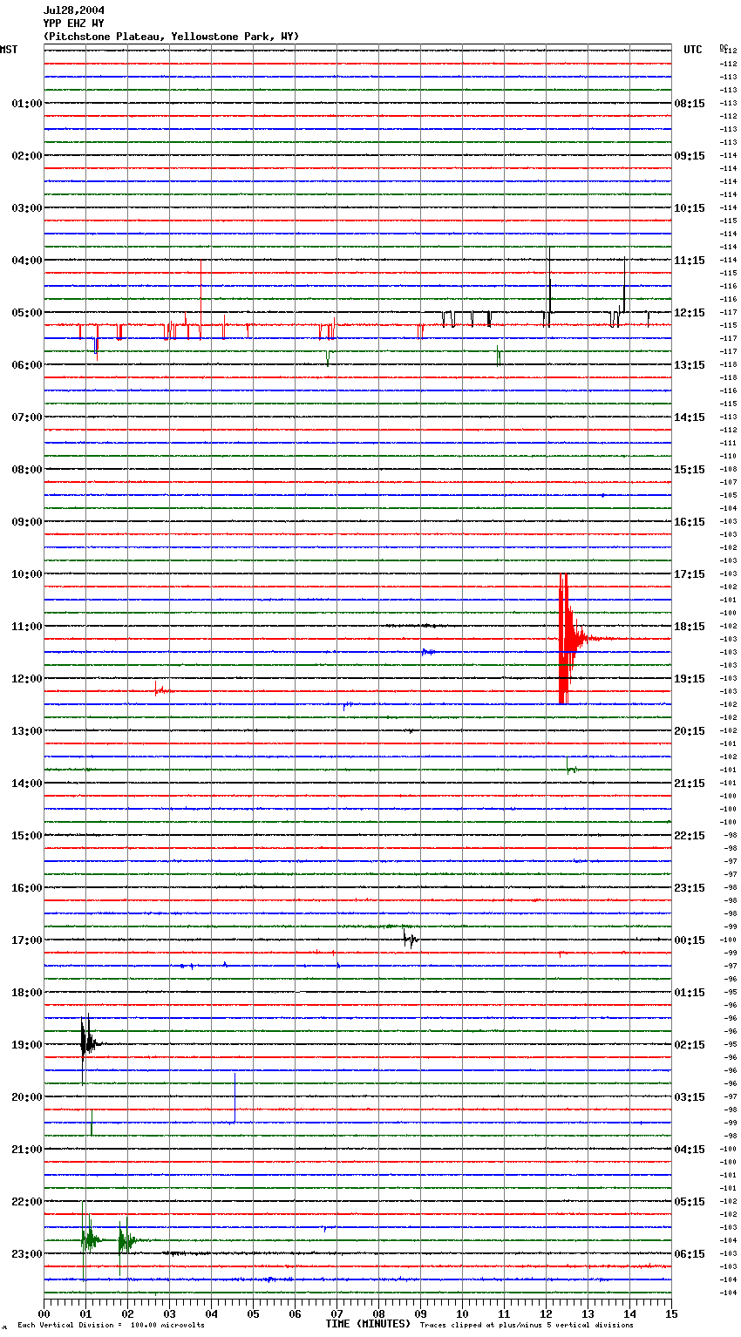Pick minute 11 on the bottom axis
Screen dimensions: 741x1337
click(504, 1314)
